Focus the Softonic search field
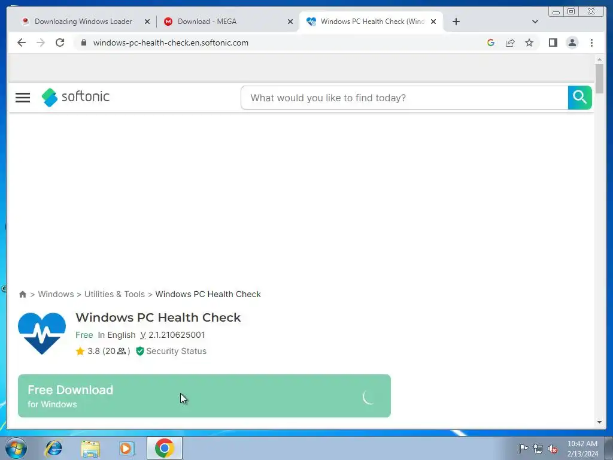The width and height of the screenshot is (613, 460). [404, 98]
